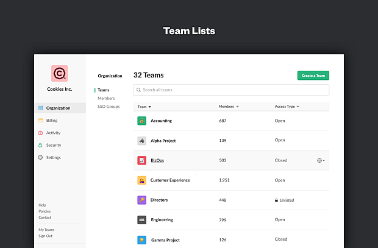Click the Engineering team name
The image size is (378, 248).
click(162, 220)
